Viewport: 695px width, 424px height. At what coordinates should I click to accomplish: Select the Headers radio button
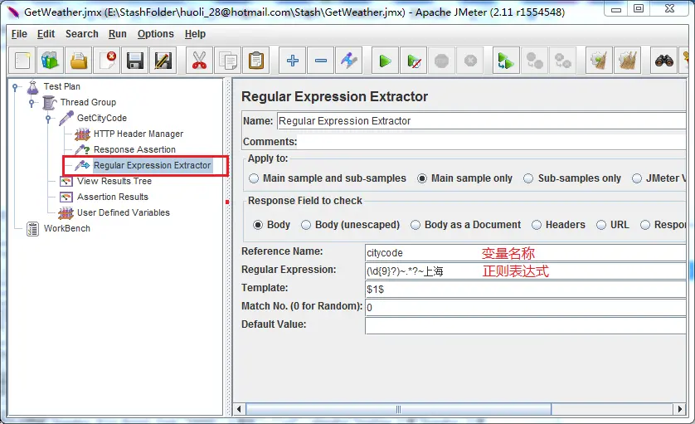point(537,225)
